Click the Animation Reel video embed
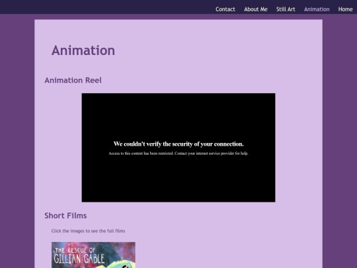 coord(178,148)
